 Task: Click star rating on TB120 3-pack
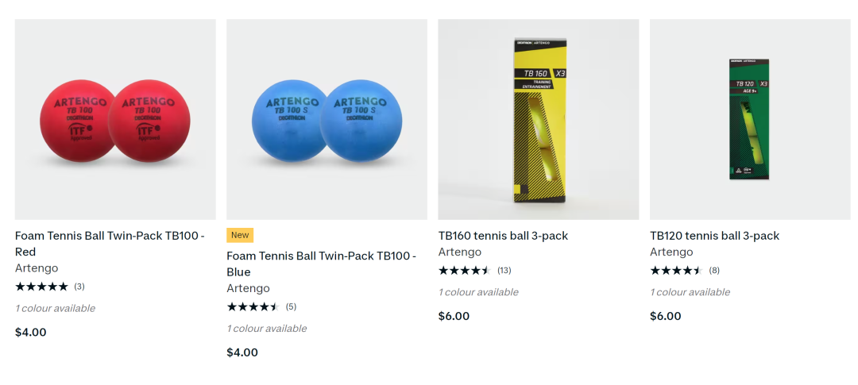(x=677, y=270)
